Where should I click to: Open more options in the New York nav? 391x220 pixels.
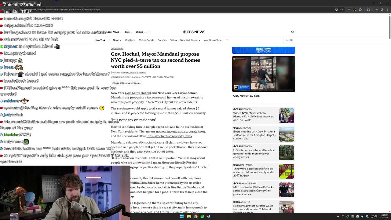pyautogui.click(x=227, y=40)
